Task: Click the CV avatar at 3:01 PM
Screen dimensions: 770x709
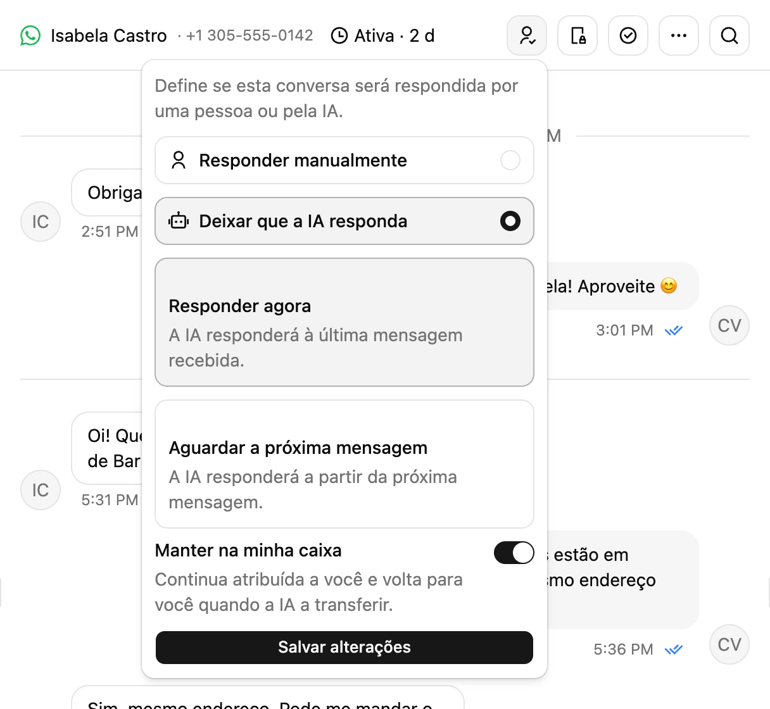Action: point(729,325)
